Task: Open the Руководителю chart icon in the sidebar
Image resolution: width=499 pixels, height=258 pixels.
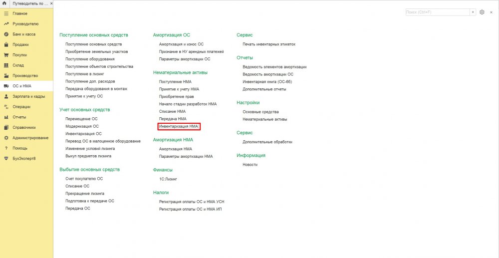Action: point(6,24)
